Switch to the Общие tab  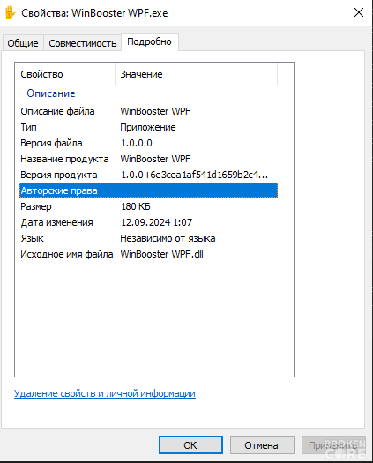pyautogui.click(x=23, y=43)
